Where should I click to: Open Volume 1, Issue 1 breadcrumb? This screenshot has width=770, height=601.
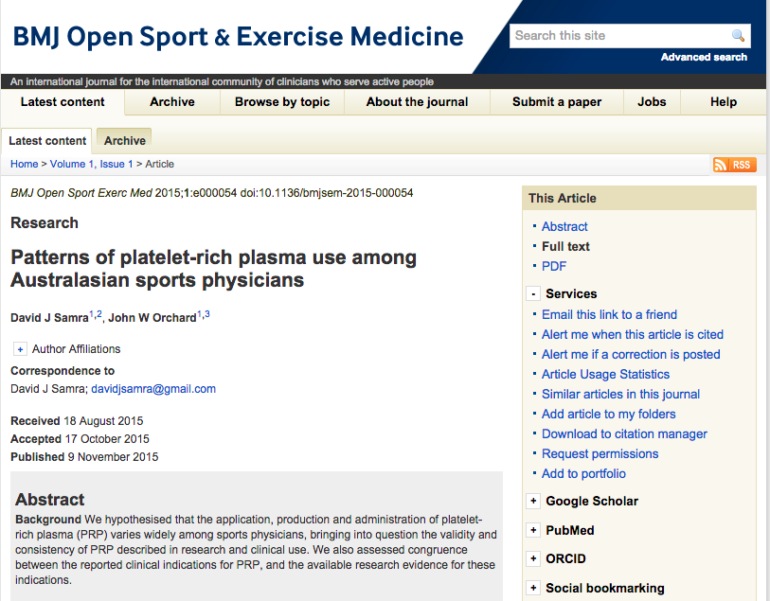91,165
